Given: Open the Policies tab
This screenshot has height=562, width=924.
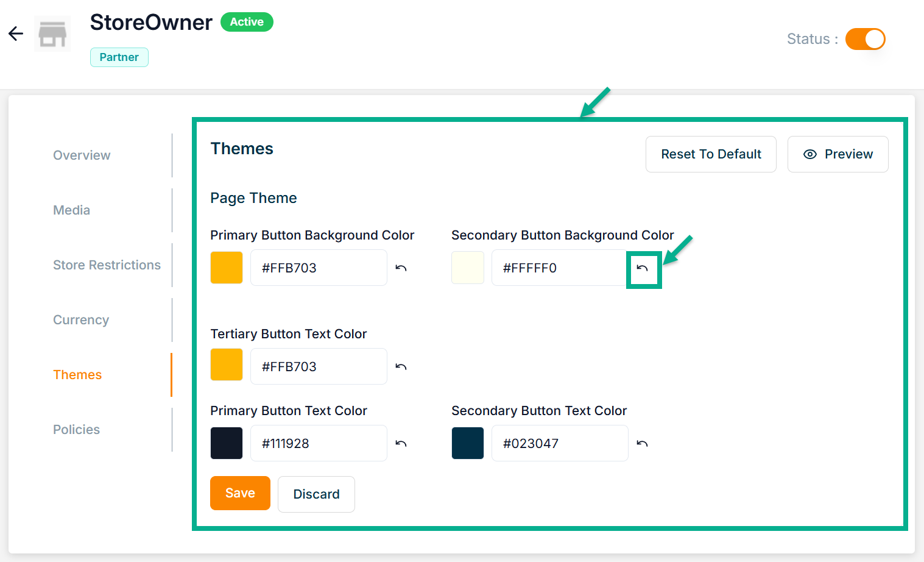Looking at the screenshot, I should 76,430.
